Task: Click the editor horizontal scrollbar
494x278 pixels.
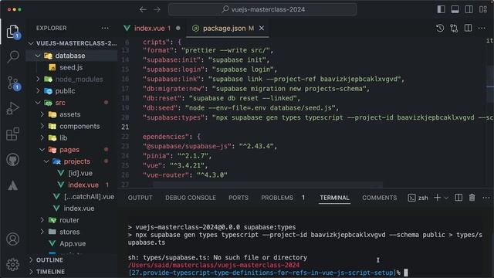Action: click(x=268, y=185)
